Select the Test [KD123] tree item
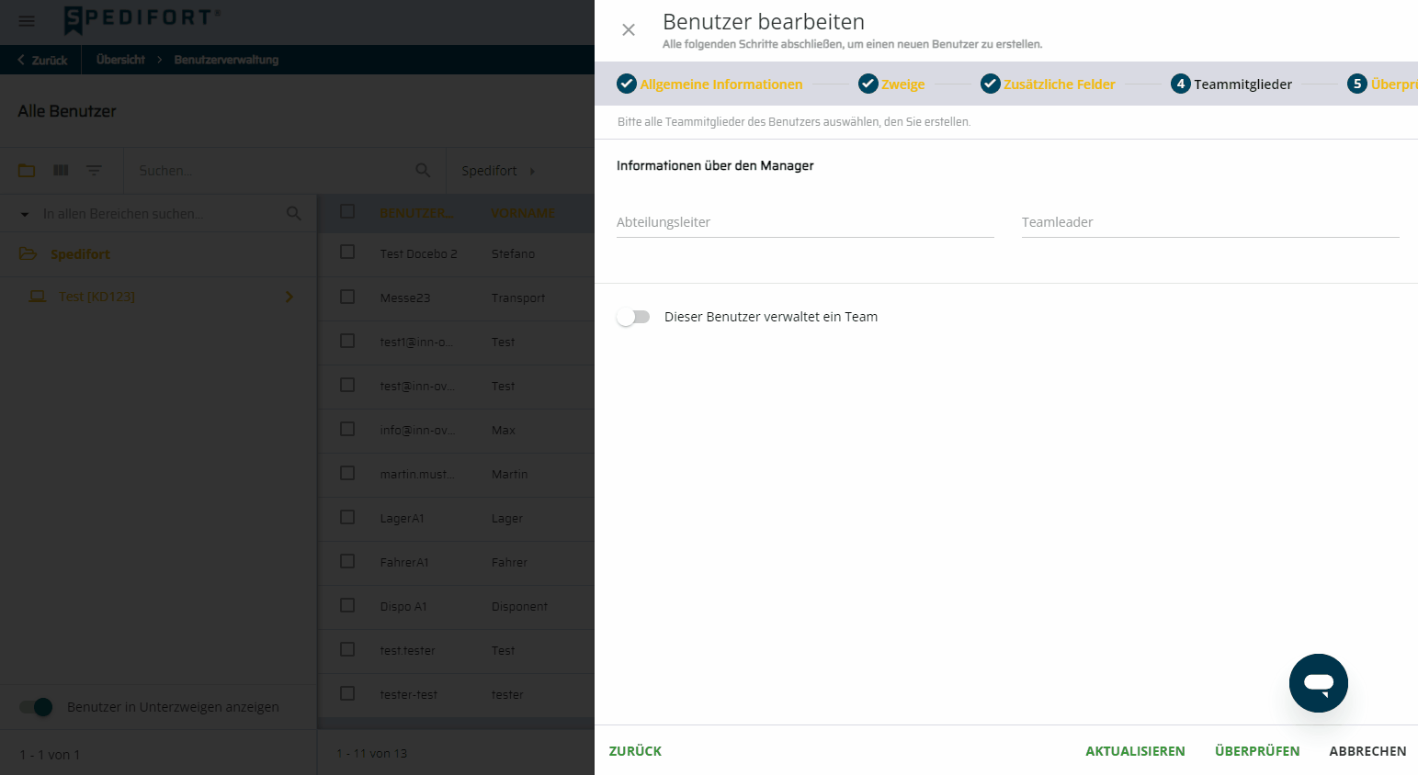The image size is (1418, 775). [96, 297]
